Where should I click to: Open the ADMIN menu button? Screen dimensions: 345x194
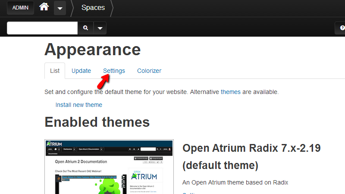(20, 8)
